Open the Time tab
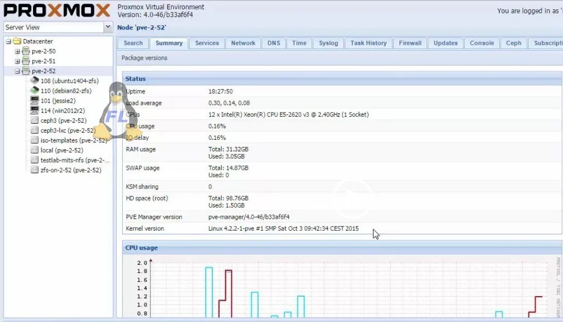This screenshot has width=563, height=322. click(299, 43)
